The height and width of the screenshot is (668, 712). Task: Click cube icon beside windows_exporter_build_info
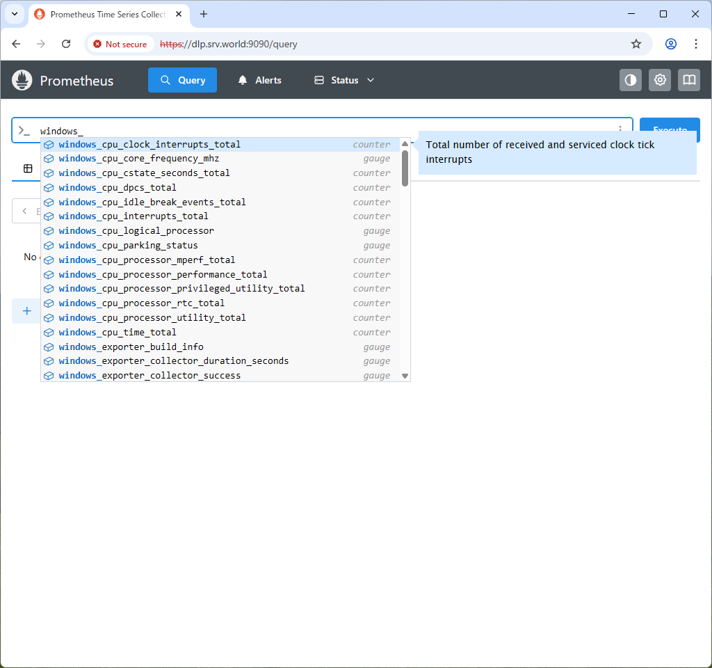49,347
